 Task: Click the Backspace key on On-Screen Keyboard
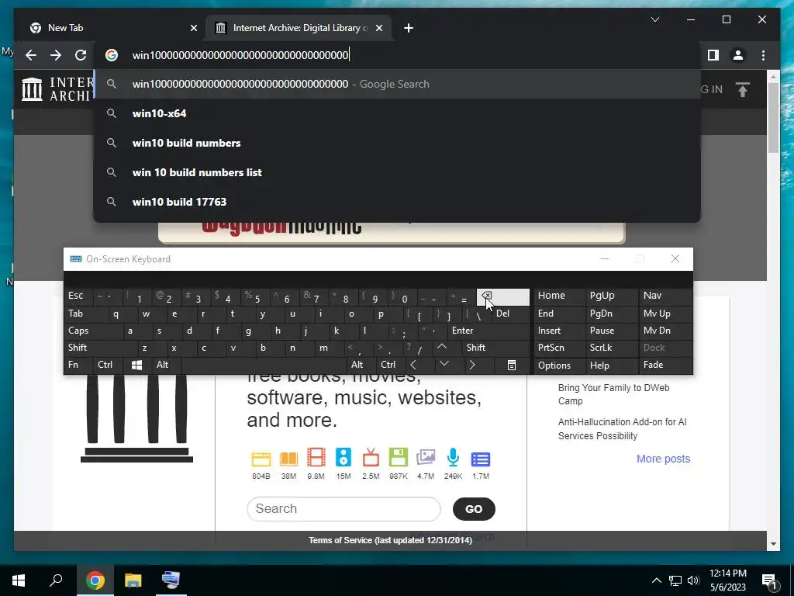502,297
